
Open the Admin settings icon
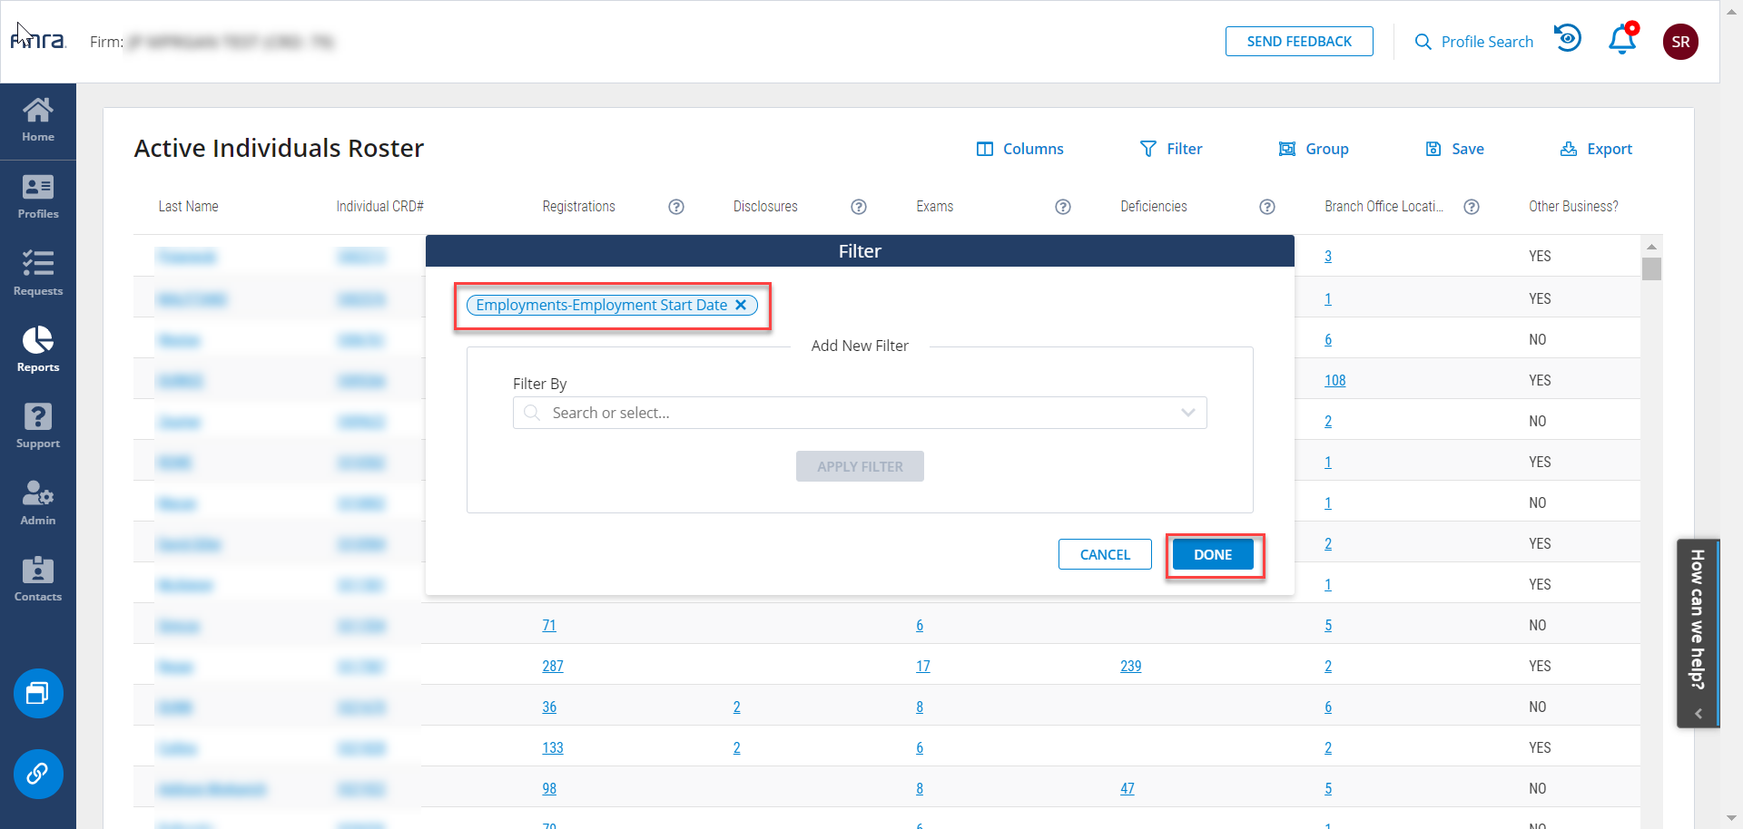coord(38,502)
